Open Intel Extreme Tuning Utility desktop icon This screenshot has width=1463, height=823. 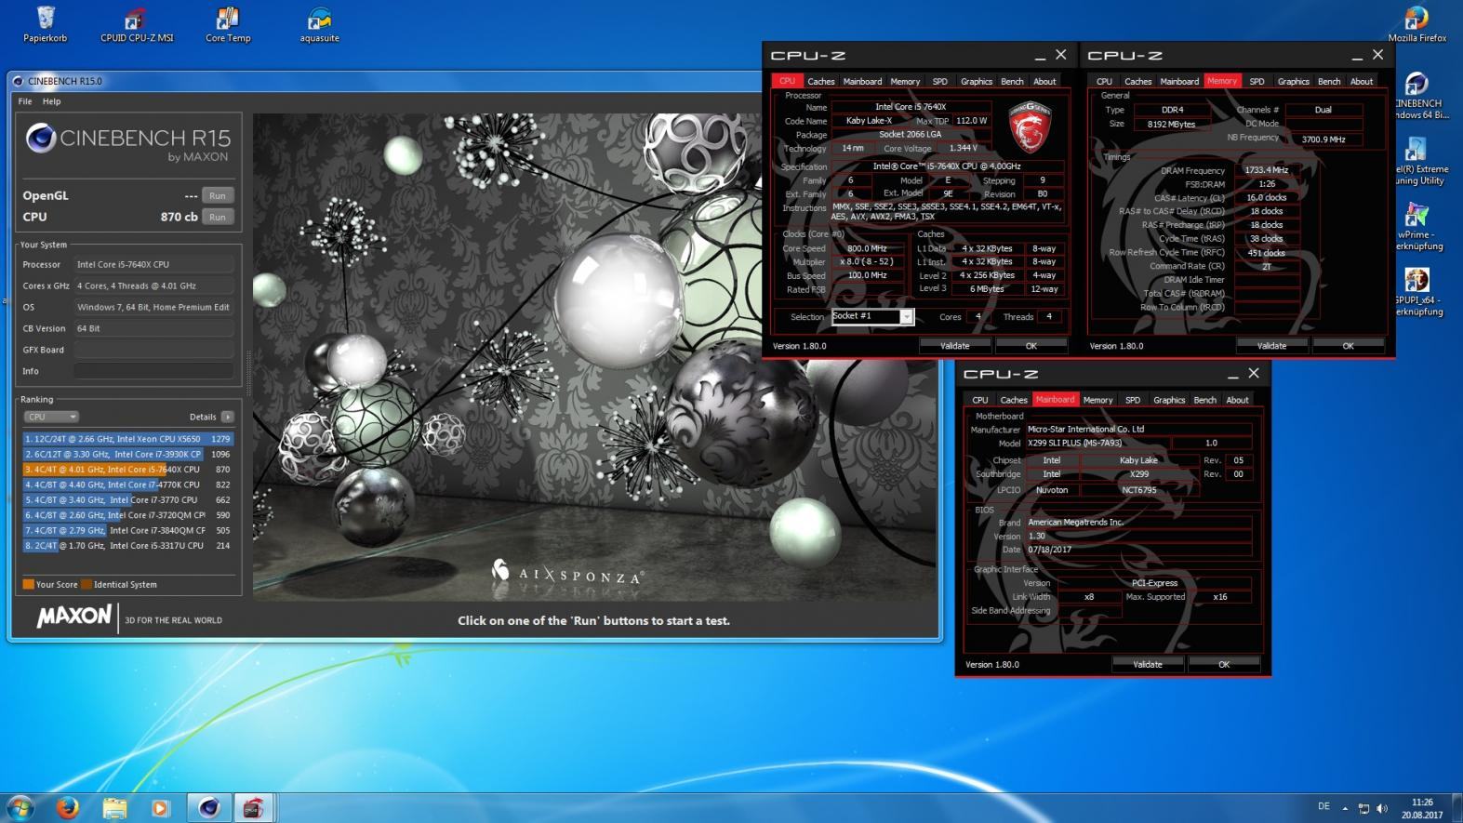[x=1417, y=162]
